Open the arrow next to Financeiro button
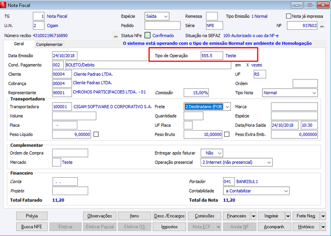331x236 pixels. [254, 216]
